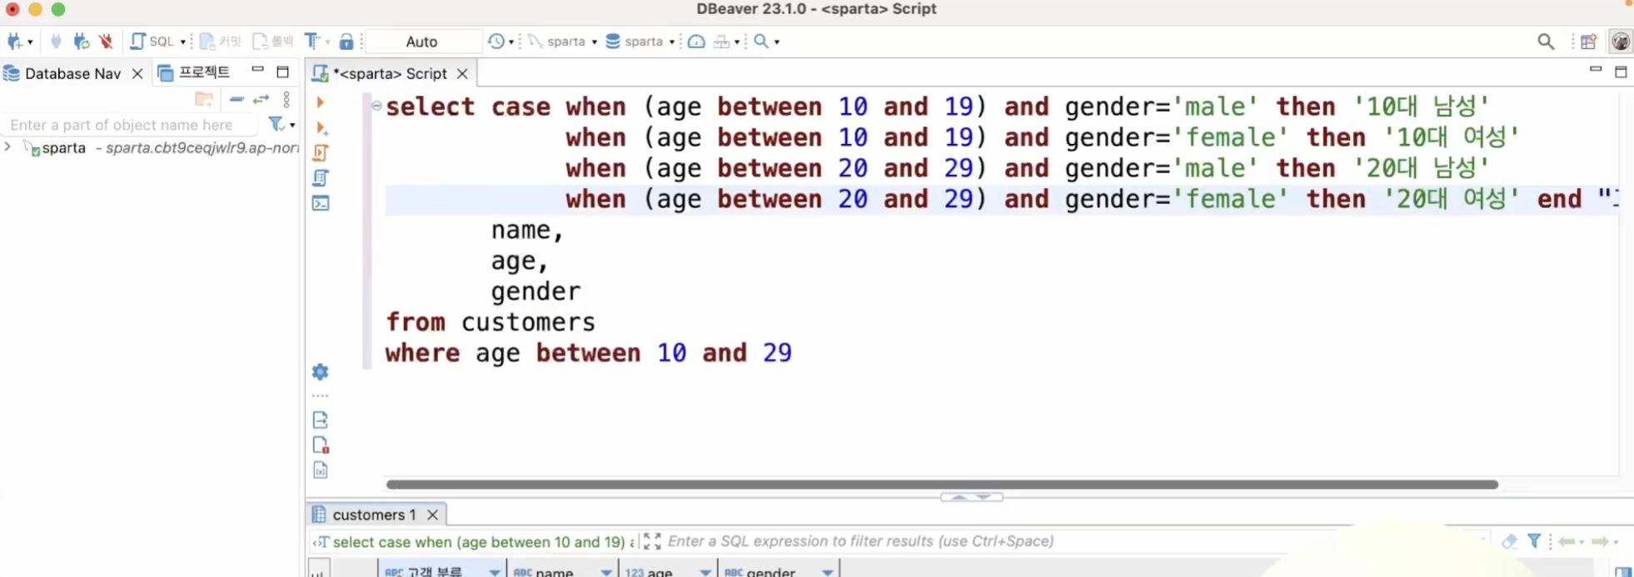Click the Reconnect icon in the toolbar
This screenshot has height=577, width=1634.
(x=81, y=41)
